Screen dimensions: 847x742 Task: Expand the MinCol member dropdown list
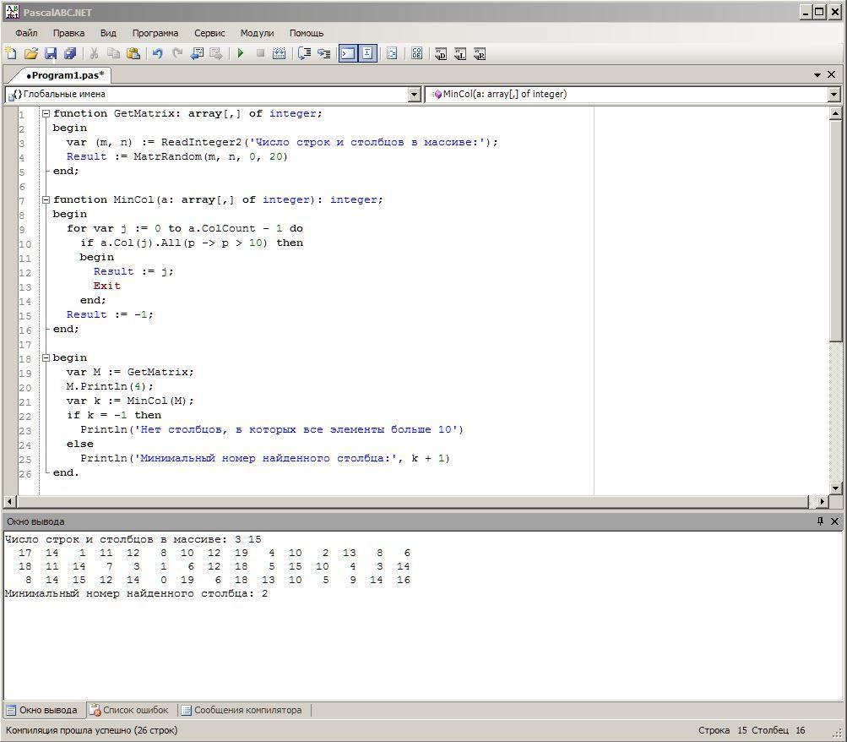(x=834, y=95)
